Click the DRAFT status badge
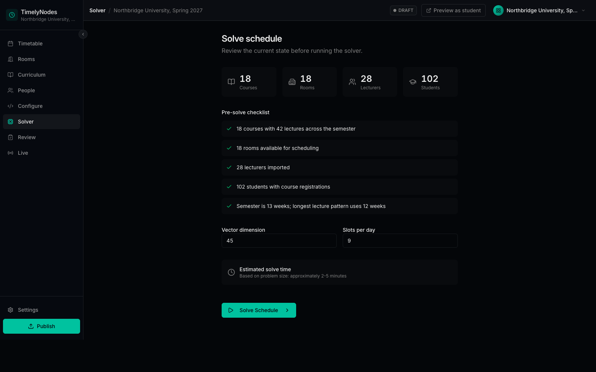The height and width of the screenshot is (372, 596). [403, 10]
